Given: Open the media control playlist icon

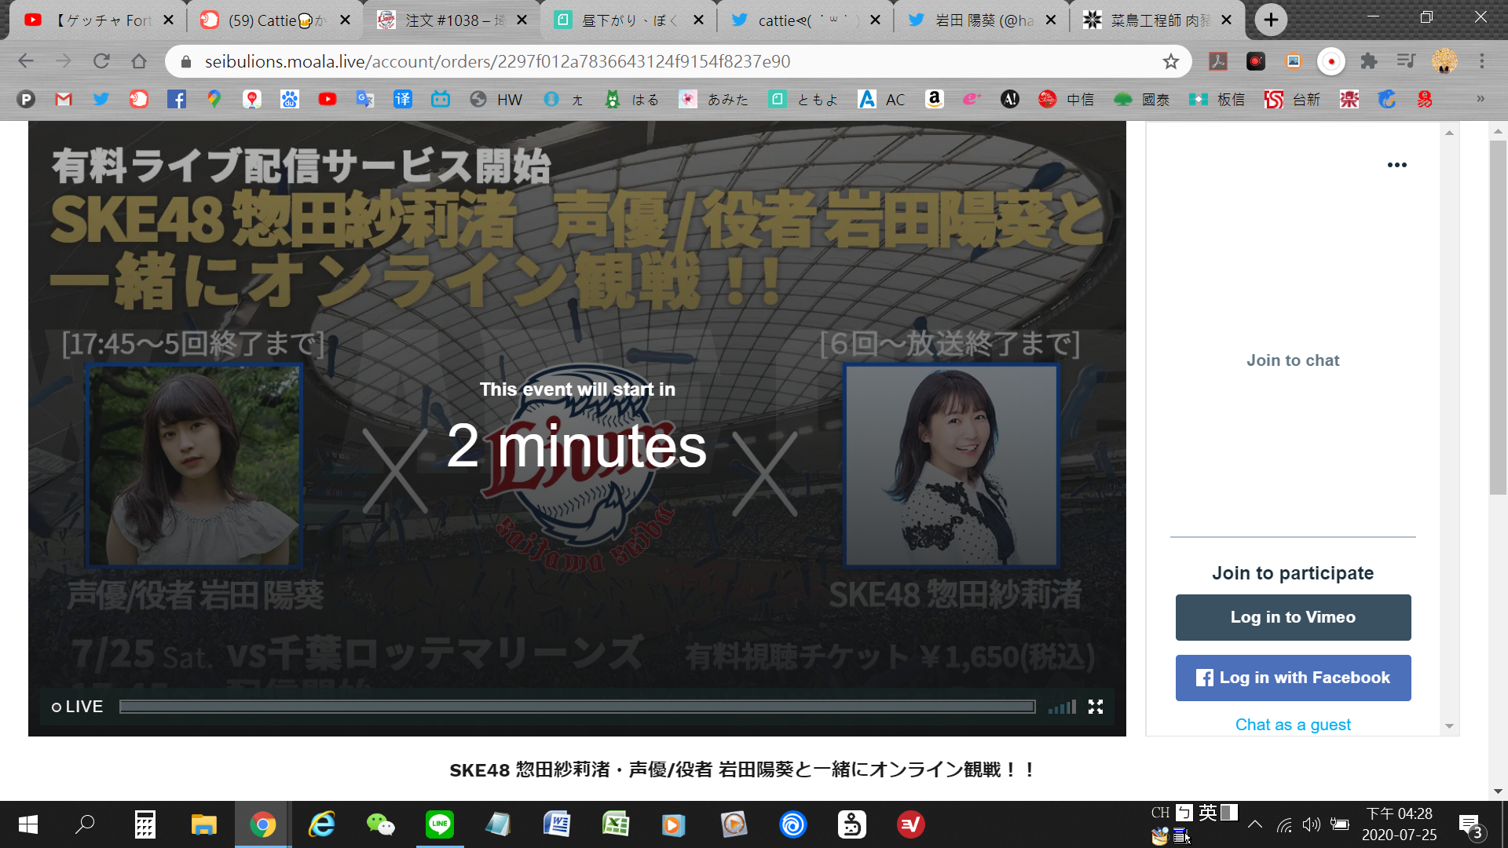Looking at the screenshot, I should pyautogui.click(x=1406, y=61).
